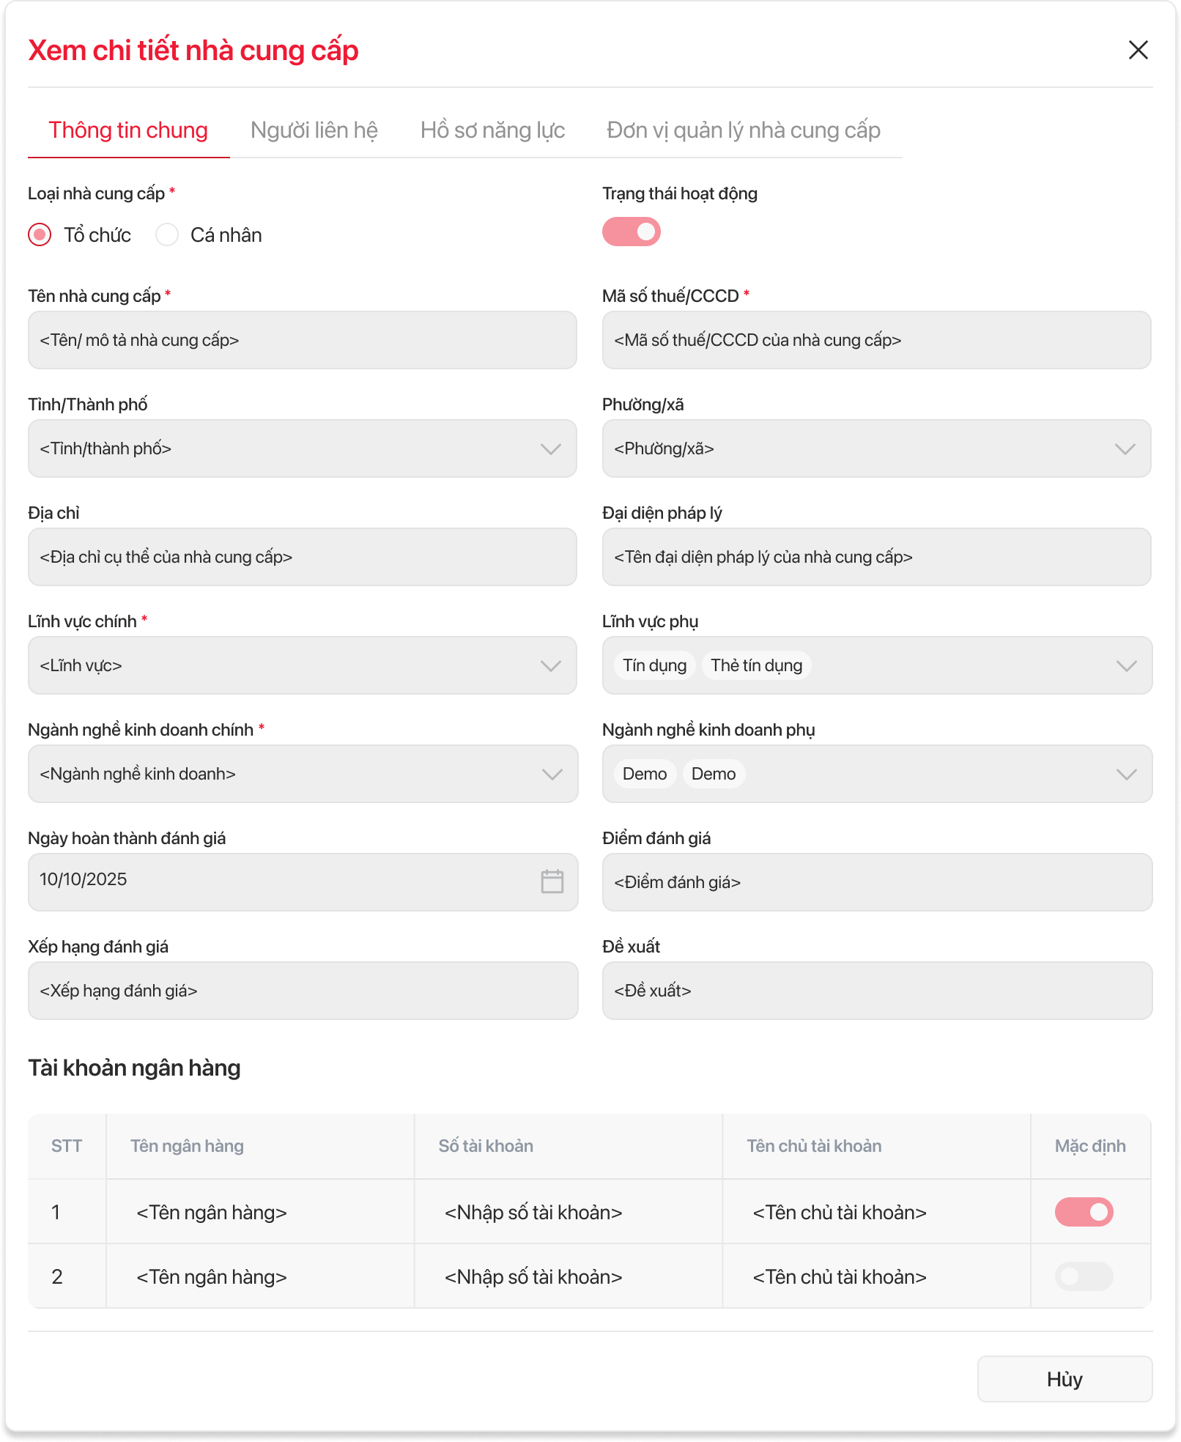Image resolution: width=1181 pixels, height=1442 pixels.
Task: Open Ngành nghề kinh doanh chính dropdown
Action: [552, 774]
